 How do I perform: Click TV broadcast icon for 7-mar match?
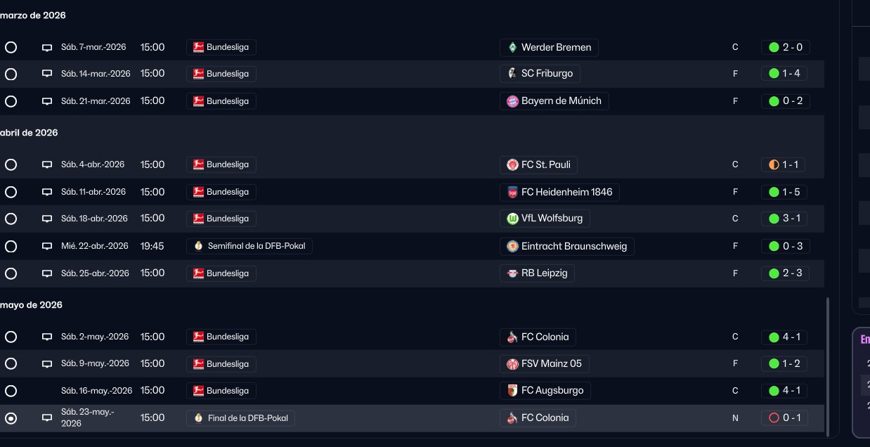(x=47, y=48)
